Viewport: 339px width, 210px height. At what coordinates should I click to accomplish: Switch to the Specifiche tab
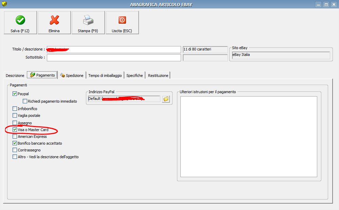[135, 76]
